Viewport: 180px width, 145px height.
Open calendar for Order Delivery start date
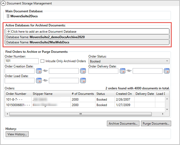click(x=122, y=71)
